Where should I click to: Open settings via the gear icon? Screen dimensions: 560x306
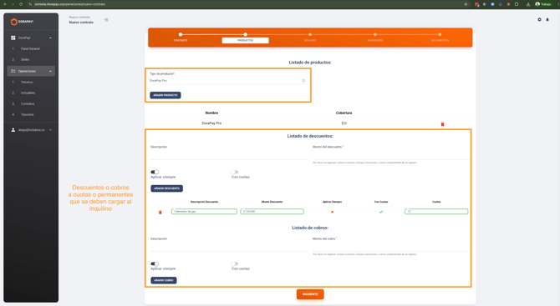tap(539, 19)
